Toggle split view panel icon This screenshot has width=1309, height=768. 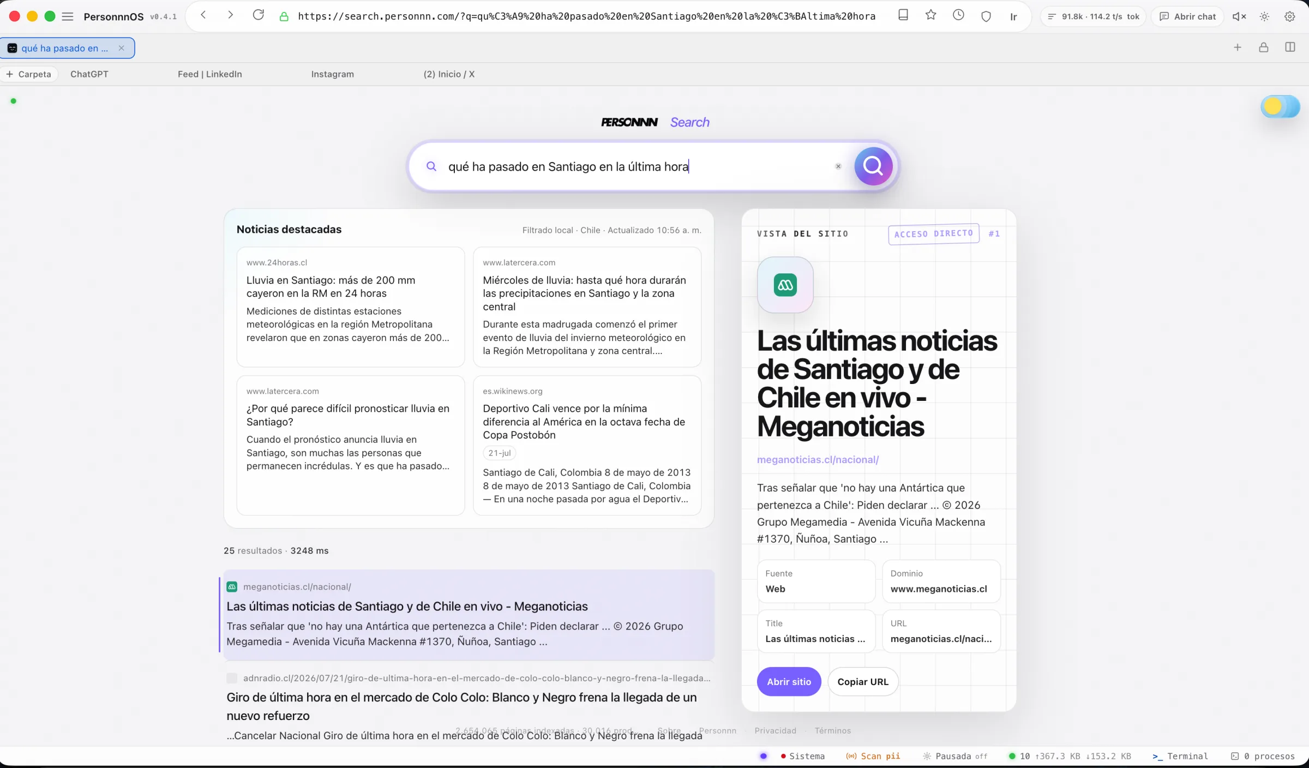(x=1290, y=47)
